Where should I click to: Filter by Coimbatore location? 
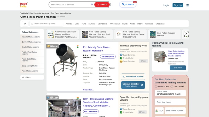(x=102, y=24)
